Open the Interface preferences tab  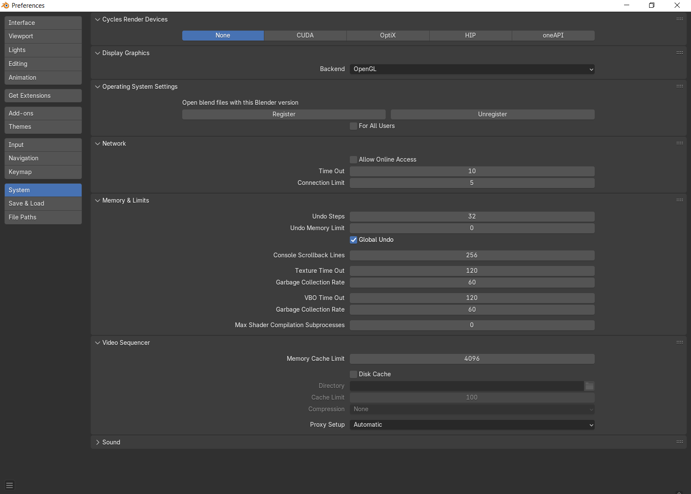[43, 23]
